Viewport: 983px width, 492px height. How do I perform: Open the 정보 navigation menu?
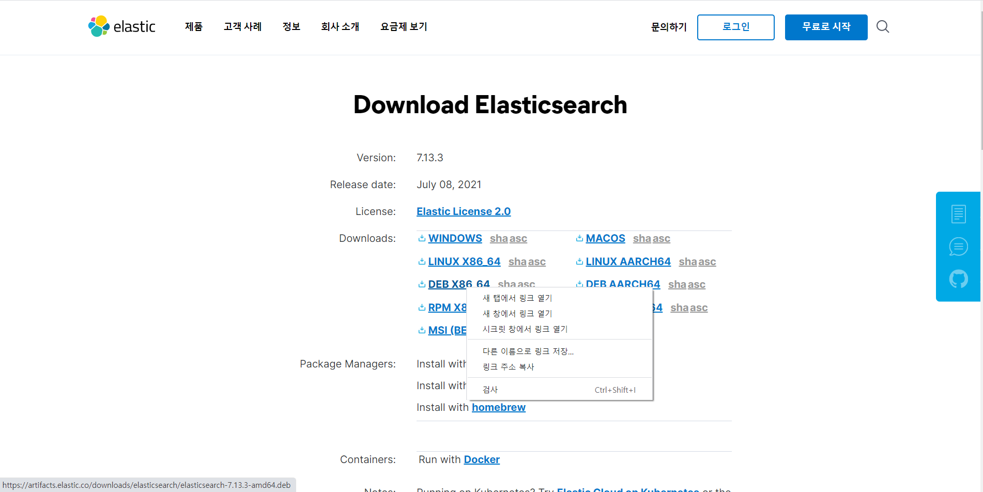pos(291,27)
